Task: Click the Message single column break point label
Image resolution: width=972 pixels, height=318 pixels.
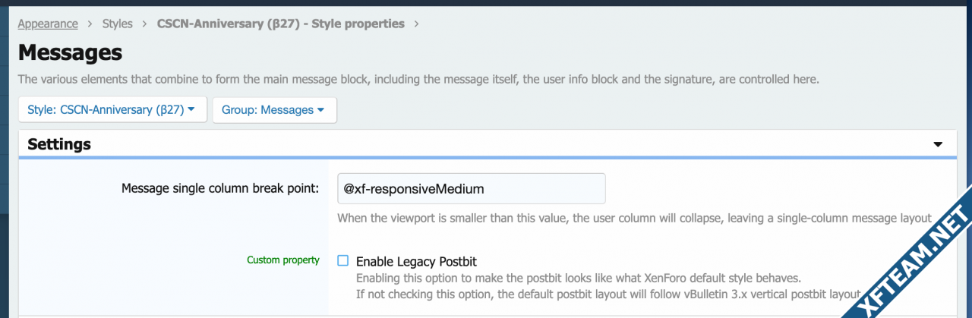Action: (x=220, y=188)
